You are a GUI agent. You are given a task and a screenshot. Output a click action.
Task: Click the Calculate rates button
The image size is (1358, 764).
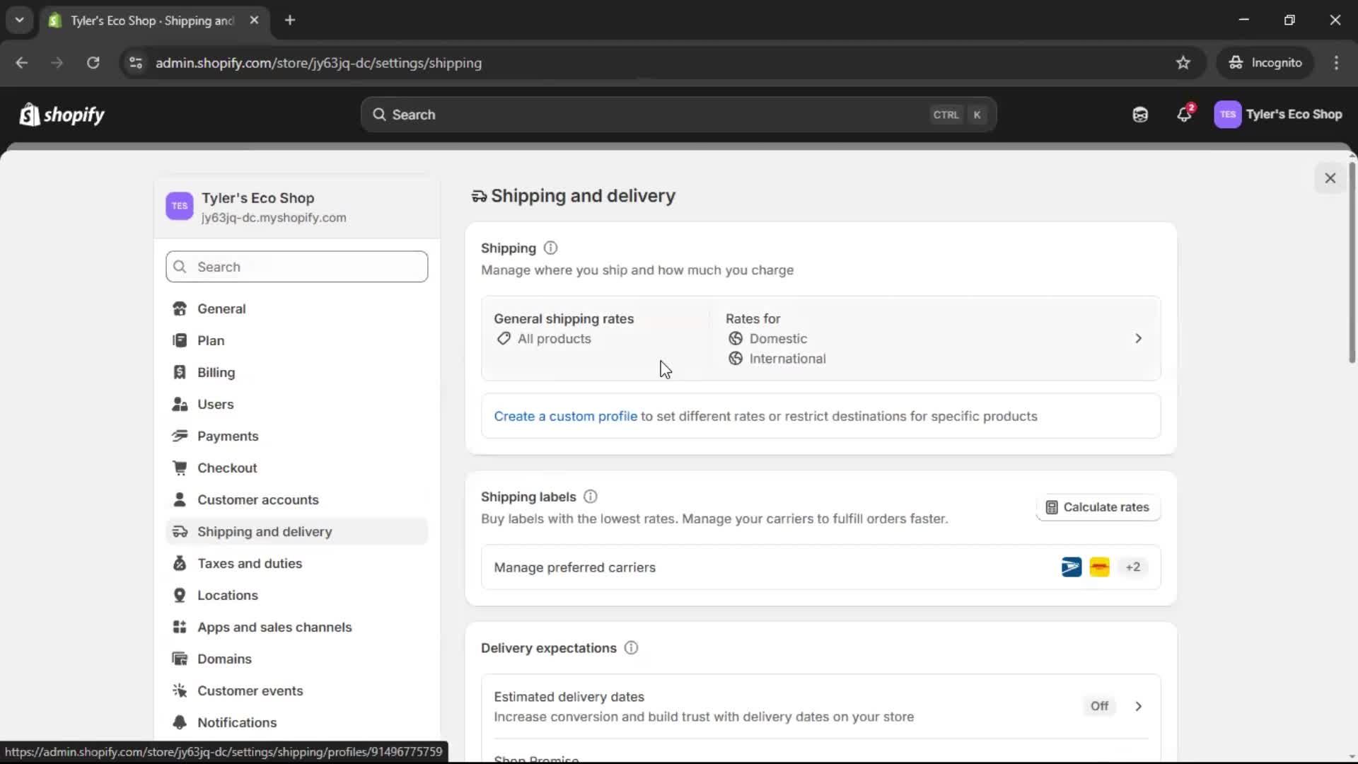pyautogui.click(x=1097, y=507)
